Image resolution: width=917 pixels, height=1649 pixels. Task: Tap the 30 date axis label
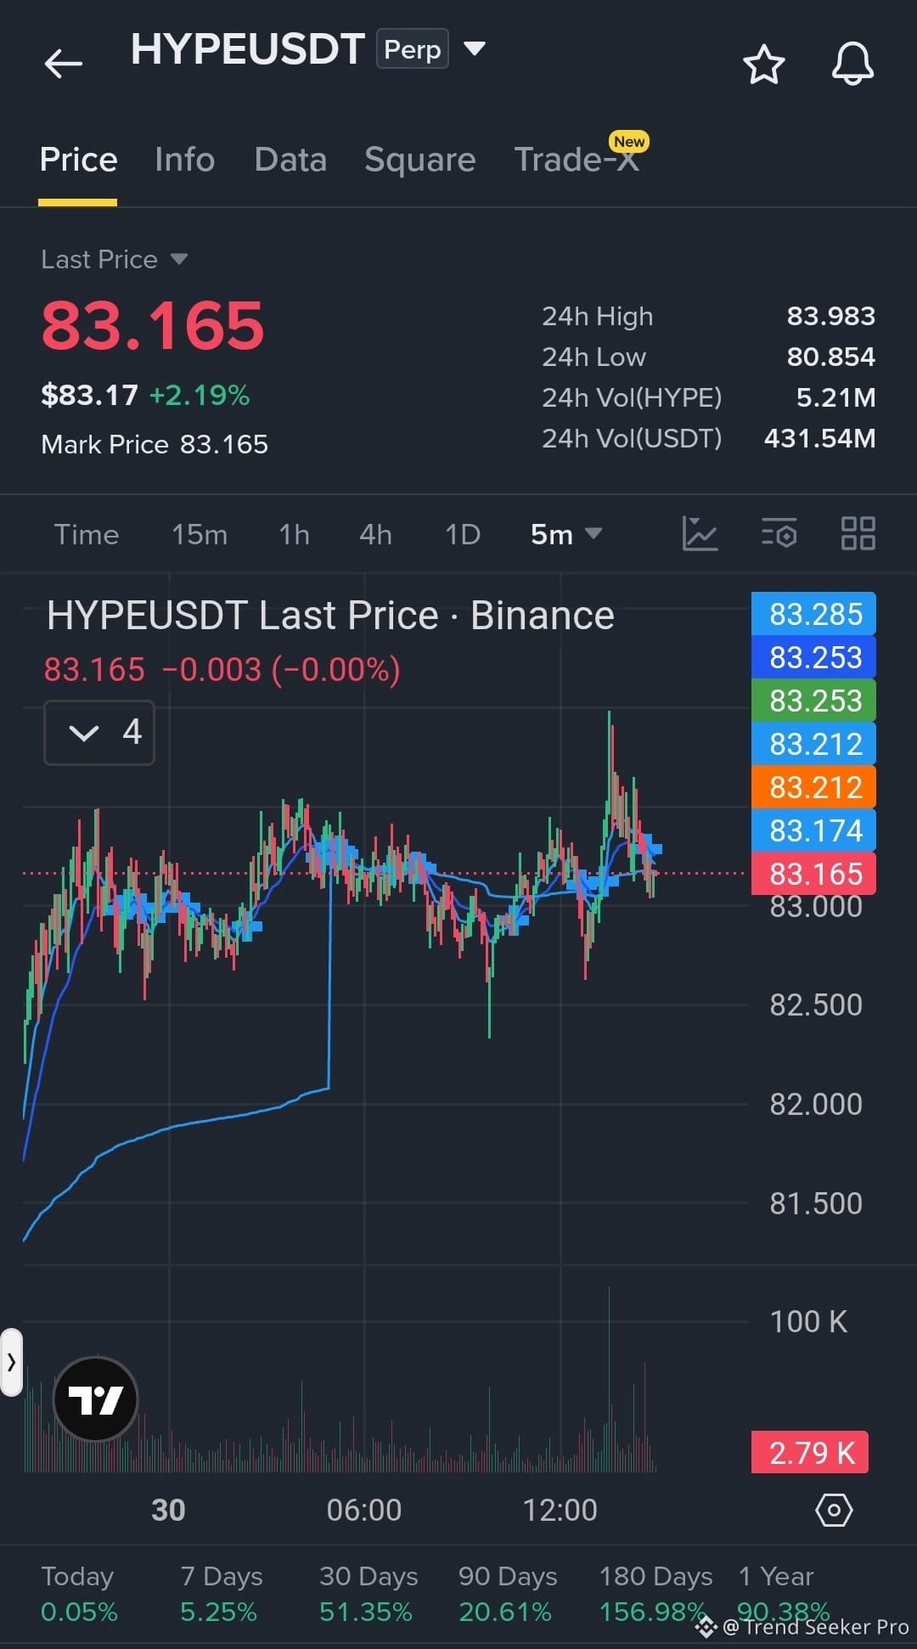pos(168,1510)
